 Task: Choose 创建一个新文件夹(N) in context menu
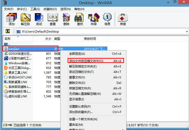pyautogui.click(x=95, y=119)
